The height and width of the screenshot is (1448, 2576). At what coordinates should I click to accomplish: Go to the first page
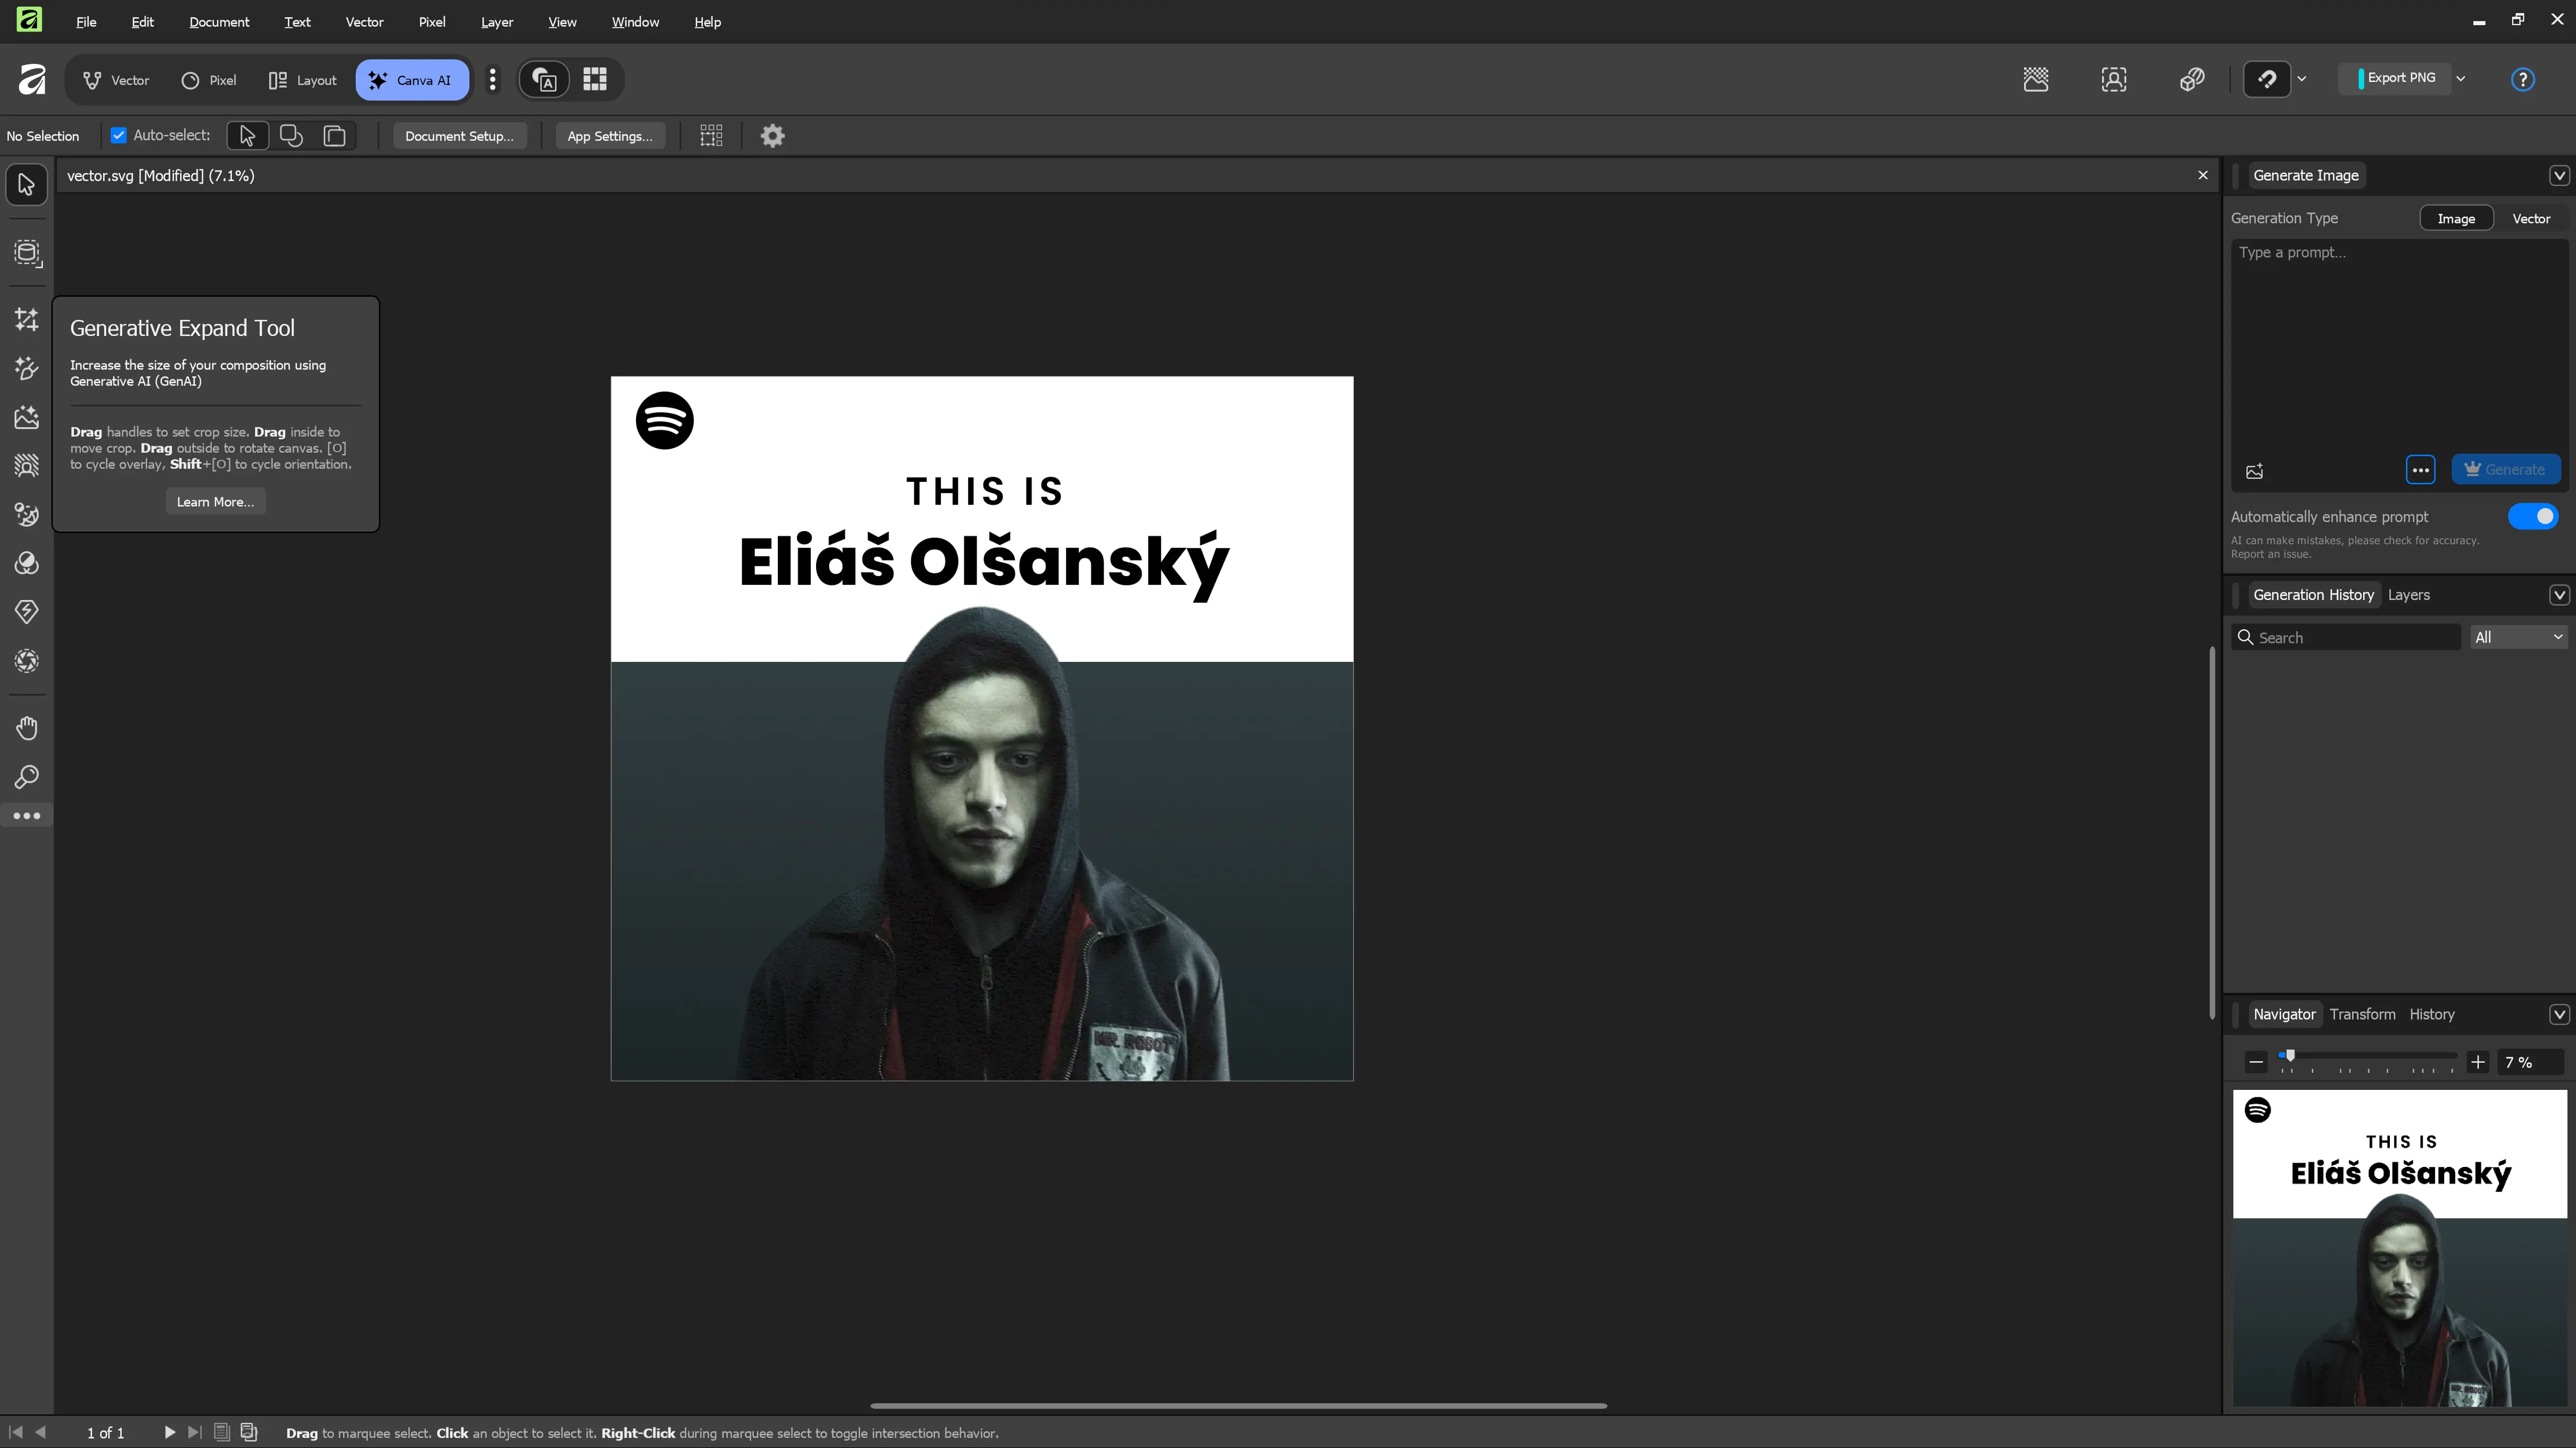(x=16, y=1432)
